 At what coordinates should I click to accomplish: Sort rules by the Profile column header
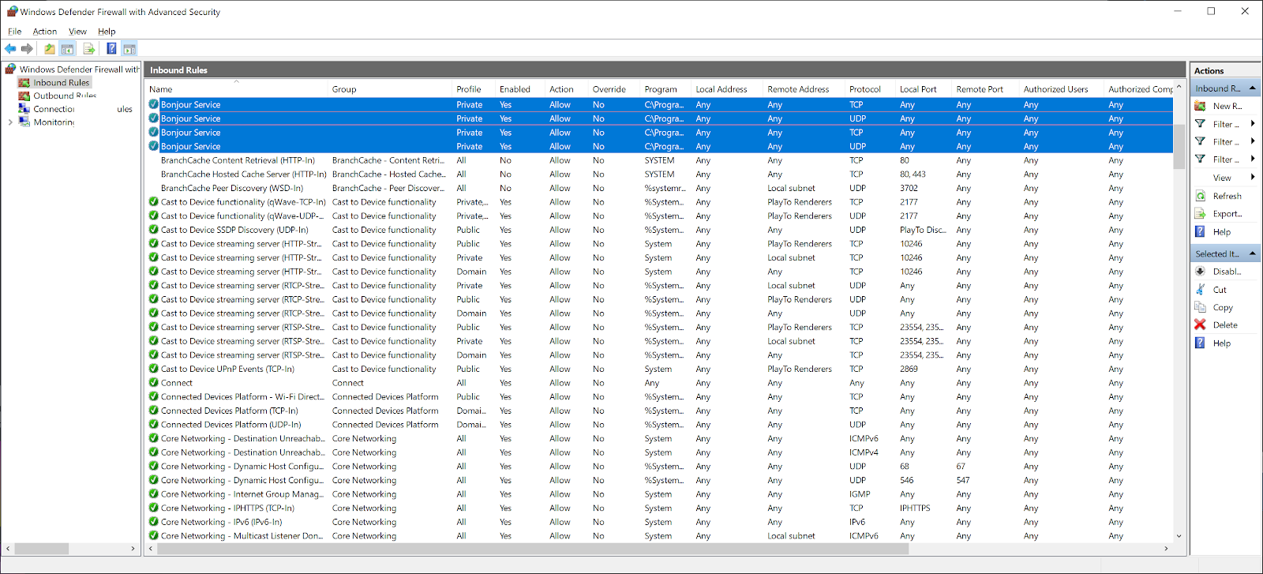pyautogui.click(x=468, y=89)
